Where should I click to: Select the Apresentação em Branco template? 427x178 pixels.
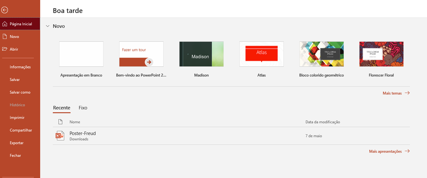pos(81,54)
